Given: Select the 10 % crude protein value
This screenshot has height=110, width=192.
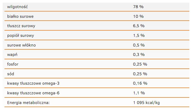Looking at the screenshot, I should pyautogui.click(x=138, y=16).
